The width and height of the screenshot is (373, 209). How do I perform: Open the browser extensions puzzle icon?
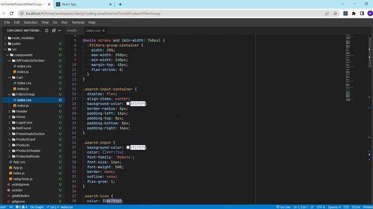point(354,13)
